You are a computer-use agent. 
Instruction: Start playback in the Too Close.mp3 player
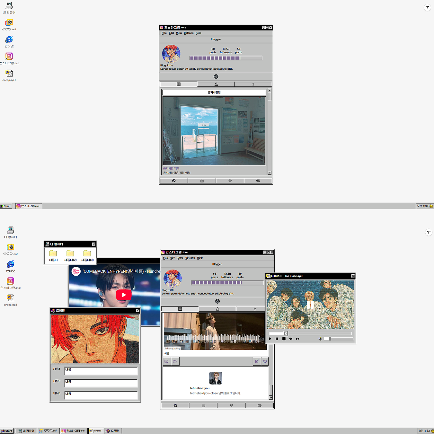pos(270,339)
